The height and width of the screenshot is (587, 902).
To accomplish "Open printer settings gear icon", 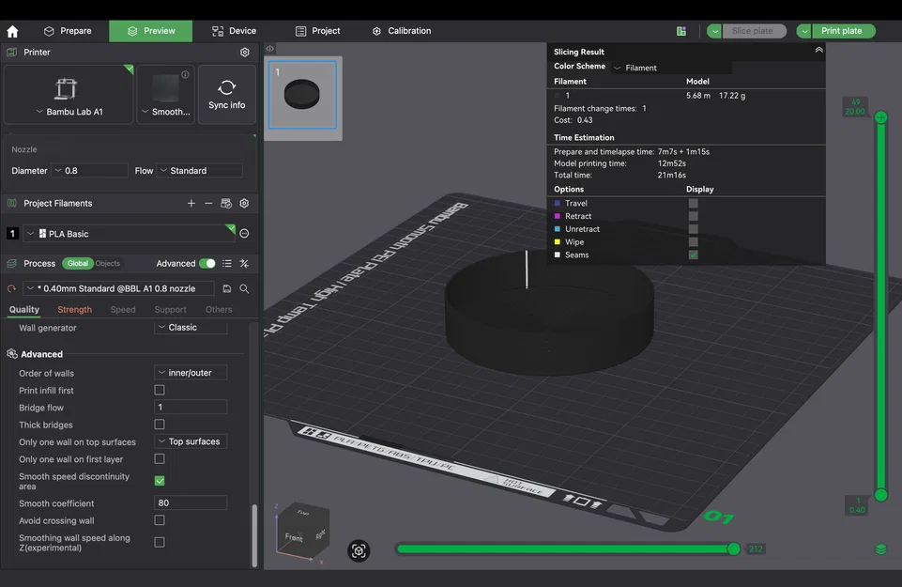I will pyautogui.click(x=244, y=53).
